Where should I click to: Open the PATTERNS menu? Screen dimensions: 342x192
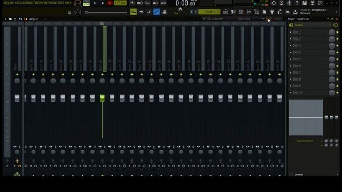34,3
